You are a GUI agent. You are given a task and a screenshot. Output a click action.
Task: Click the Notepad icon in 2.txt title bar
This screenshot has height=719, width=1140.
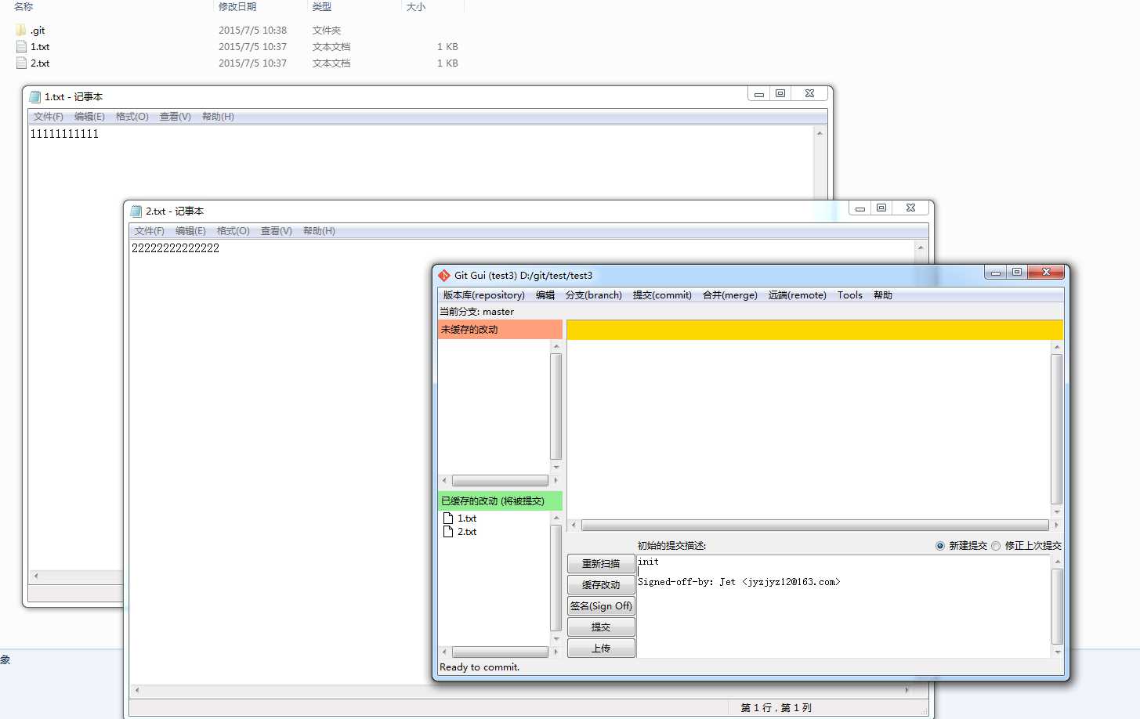coord(136,211)
